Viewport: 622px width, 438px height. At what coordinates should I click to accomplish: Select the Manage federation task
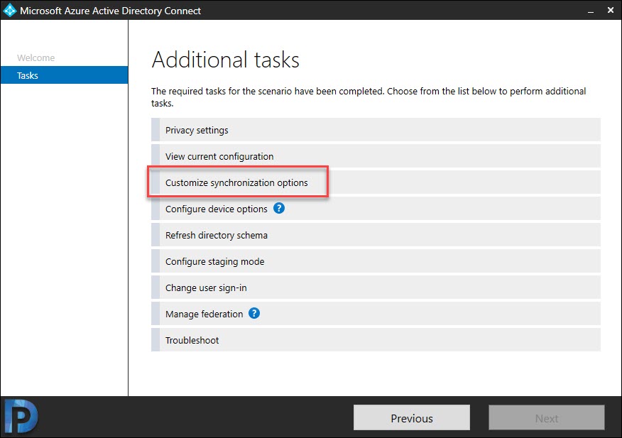[376, 314]
